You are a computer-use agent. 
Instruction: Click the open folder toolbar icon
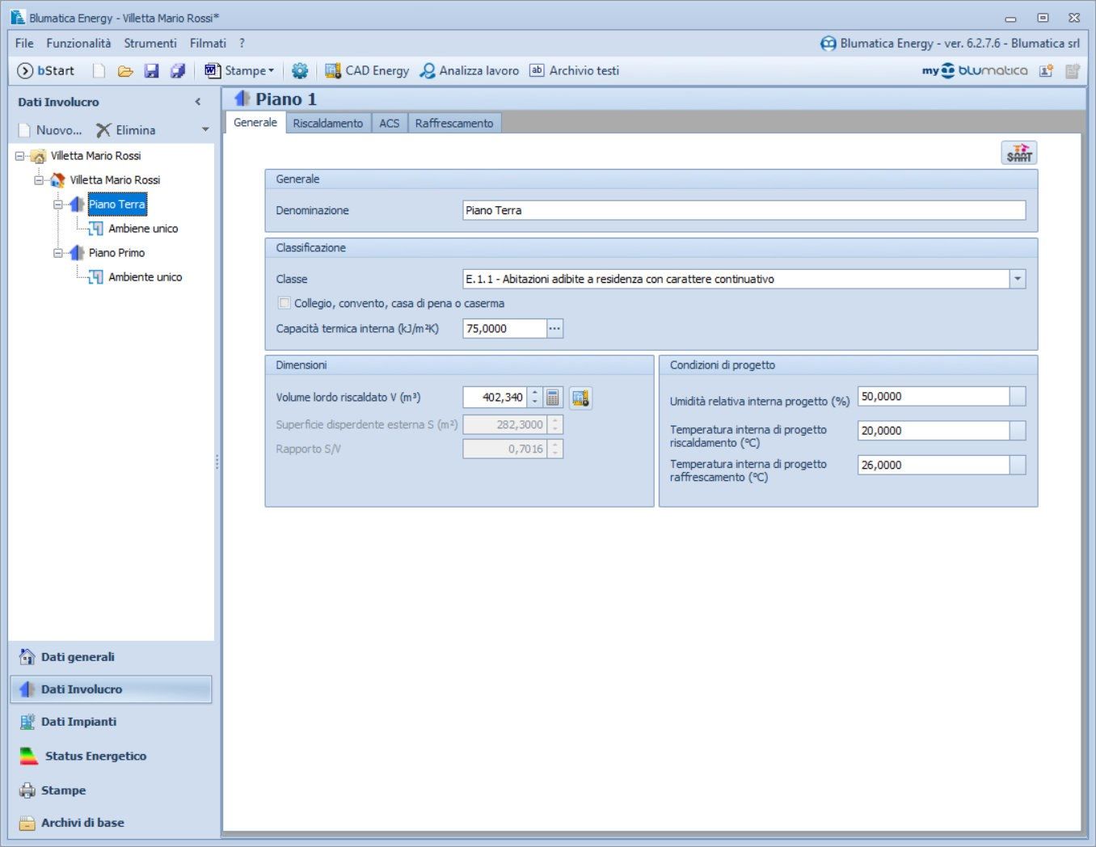(x=125, y=71)
